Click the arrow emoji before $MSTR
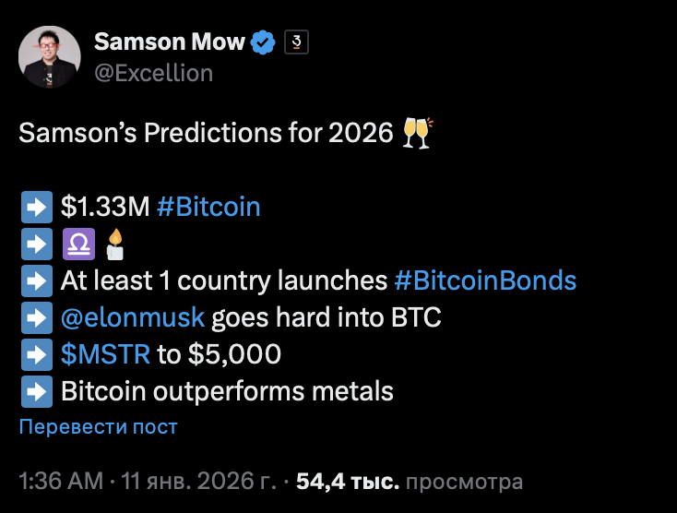The width and height of the screenshot is (677, 513). (x=35, y=354)
